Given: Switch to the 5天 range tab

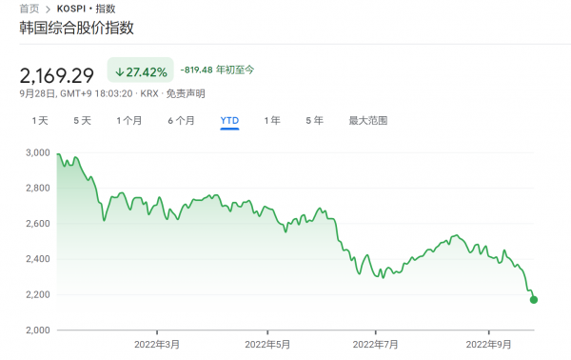Looking at the screenshot, I should (x=82, y=121).
